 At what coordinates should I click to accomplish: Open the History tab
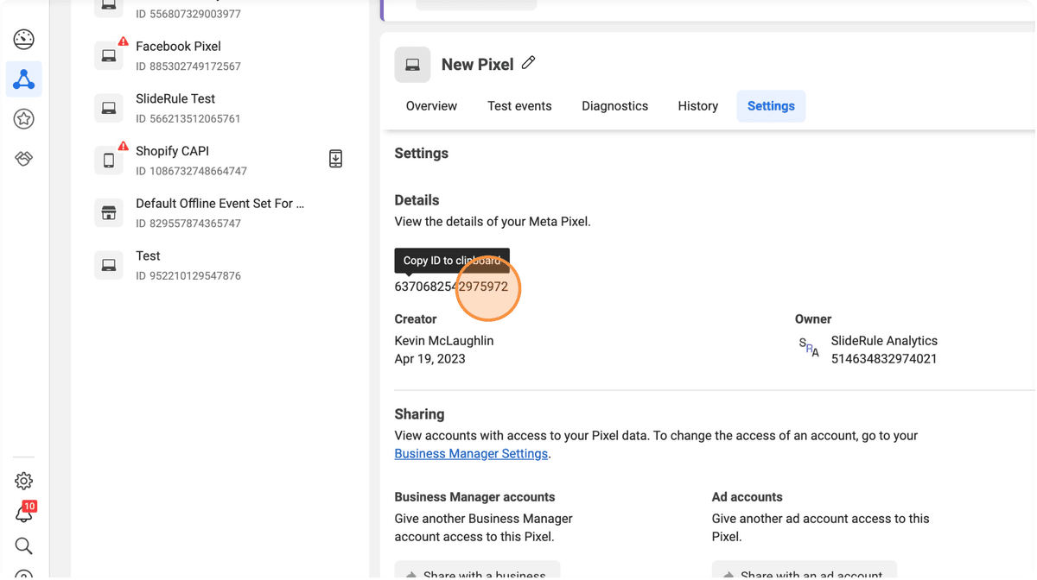pyautogui.click(x=698, y=106)
